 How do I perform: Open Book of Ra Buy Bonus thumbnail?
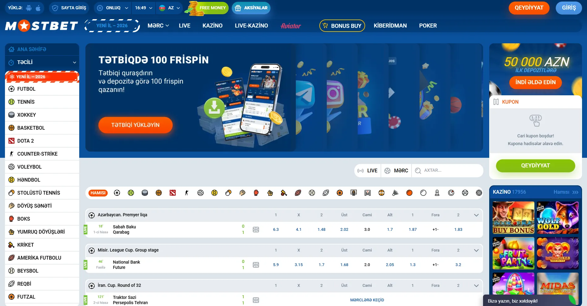513,218
